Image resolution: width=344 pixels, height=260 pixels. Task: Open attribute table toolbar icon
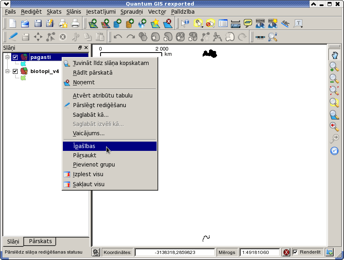click(x=223, y=23)
